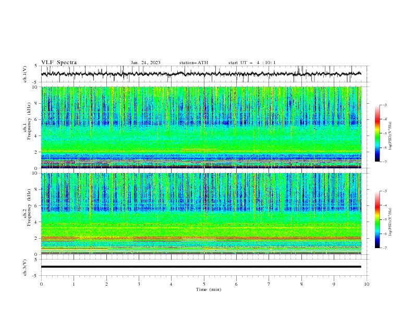Click the '10' tick on time axis
Image resolution: width=413 pixels, height=319 pixels.
[x=367, y=284]
